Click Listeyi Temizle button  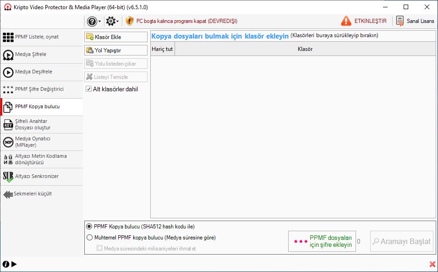pyautogui.click(x=115, y=77)
